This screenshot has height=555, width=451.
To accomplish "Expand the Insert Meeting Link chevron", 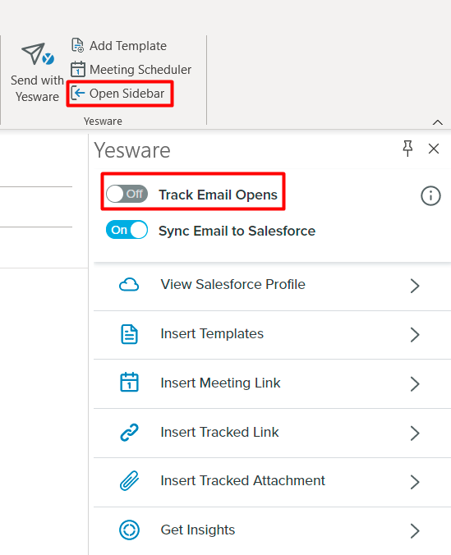I will [415, 383].
